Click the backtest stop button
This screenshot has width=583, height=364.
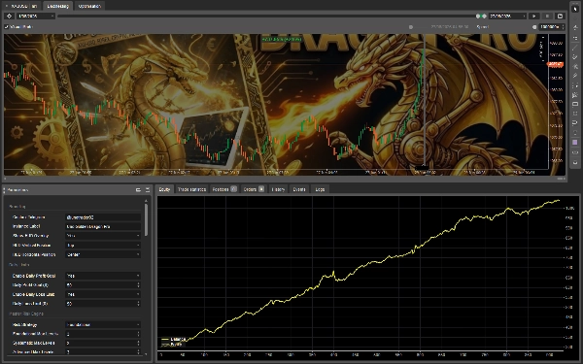(x=547, y=16)
